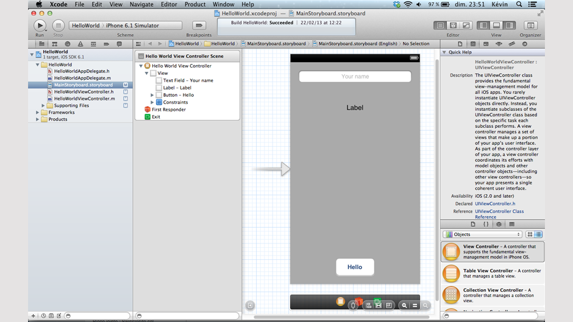This screenshot has height=322, width=573.
Task: Show the Search navigator
Action: tap(67, 44)
